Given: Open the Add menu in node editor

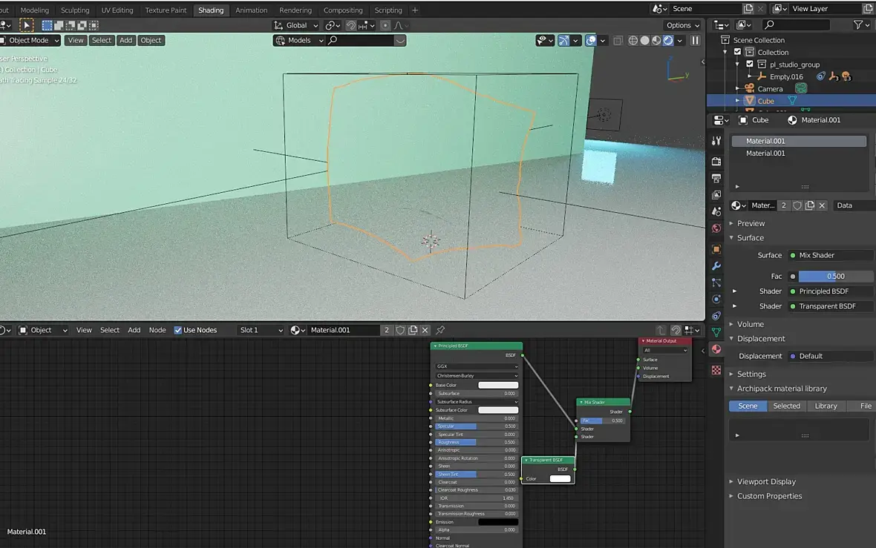Looking at the screenshot, I should coord(134,330).
